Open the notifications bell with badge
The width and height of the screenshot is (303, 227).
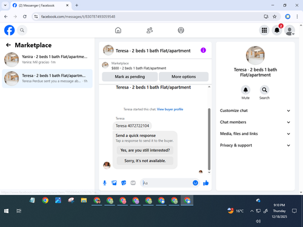pyautogui.click(x=277, y=30)
